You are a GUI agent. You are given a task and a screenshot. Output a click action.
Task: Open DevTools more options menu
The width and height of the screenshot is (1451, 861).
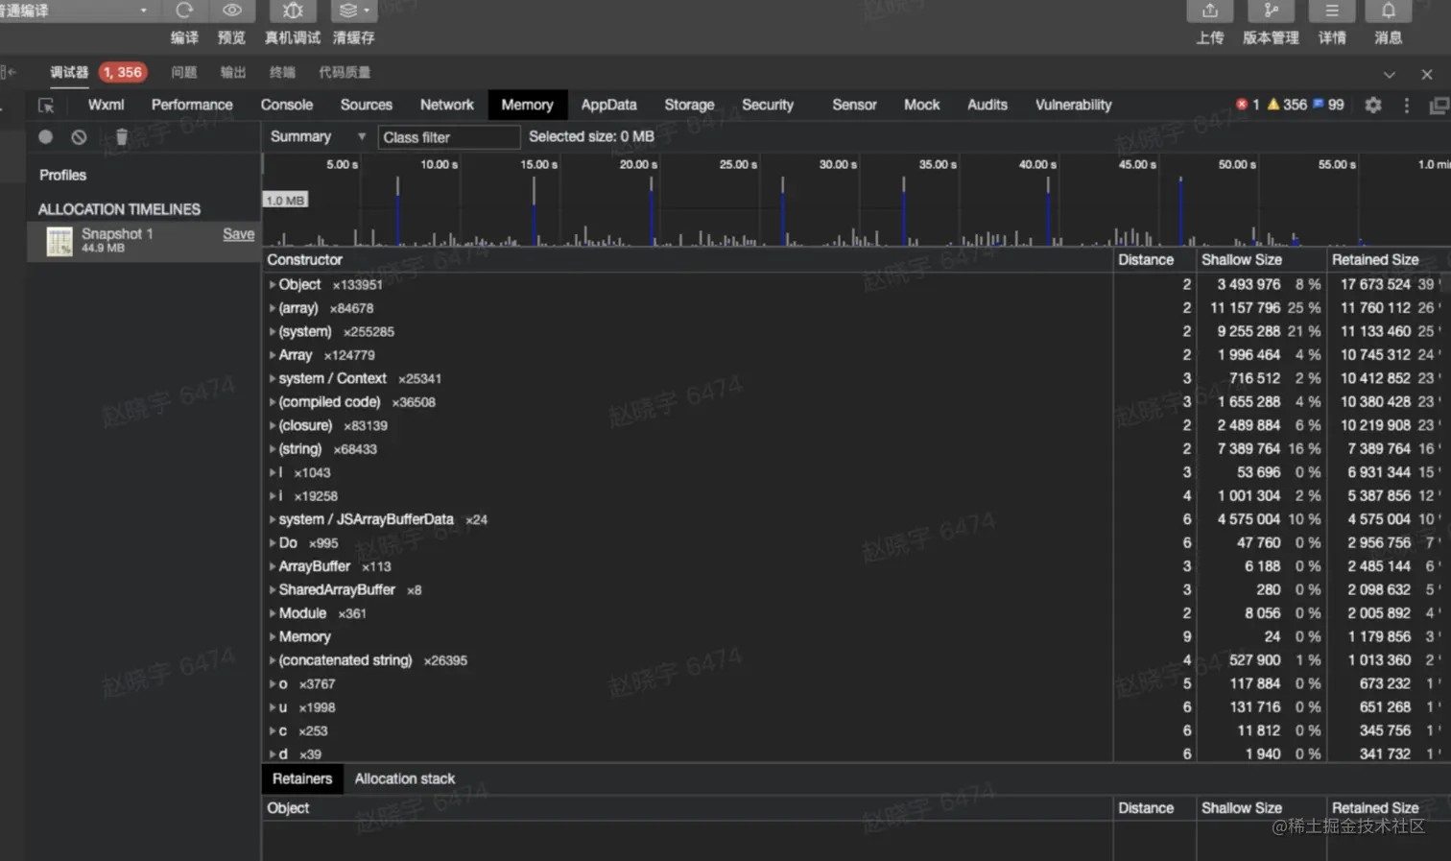(x=1407, y=105)
